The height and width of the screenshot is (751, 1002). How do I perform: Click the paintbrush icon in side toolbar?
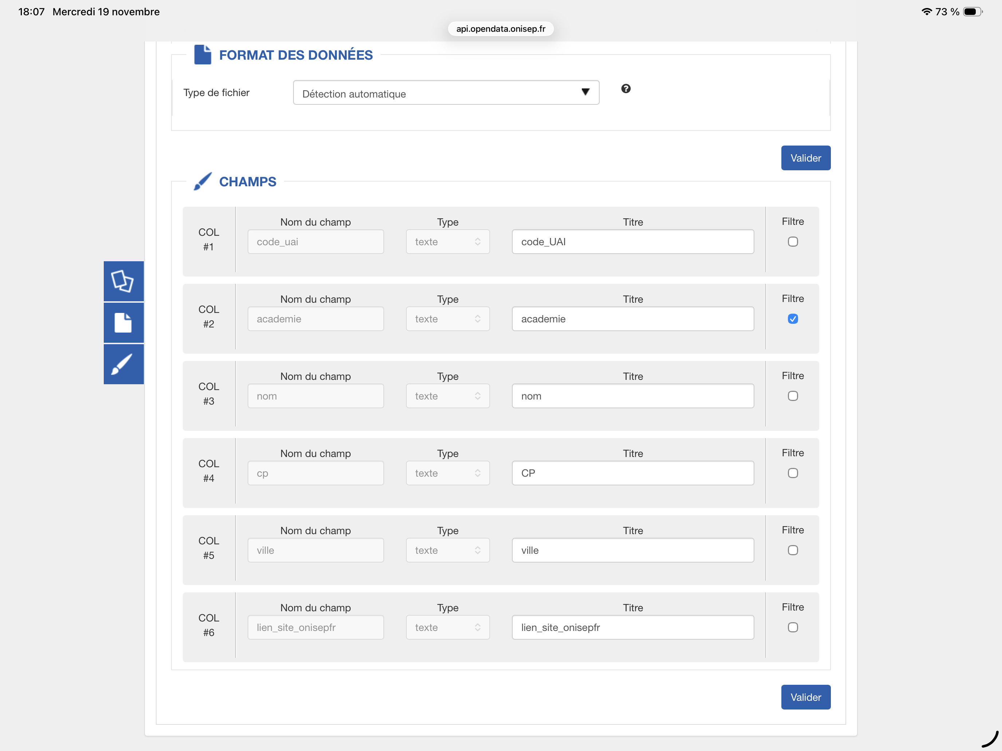point(123,364)
